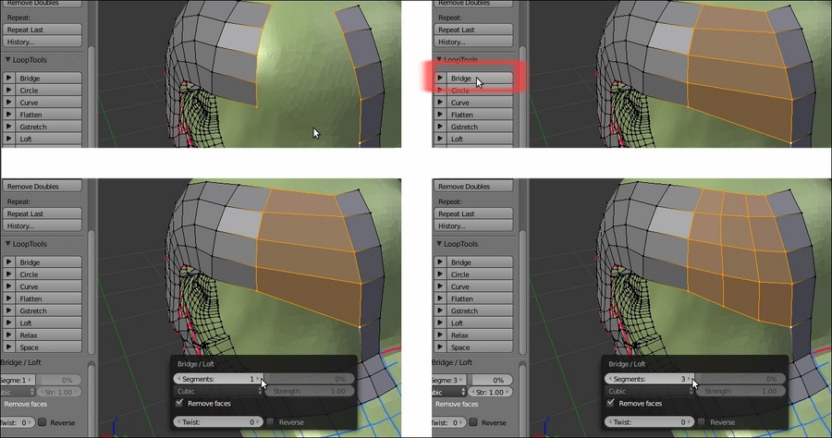The image size is (832, 438).
Task: Toggle Reverse checkbox in the Segme: 3 side panel
Action: tap(474, 422)
